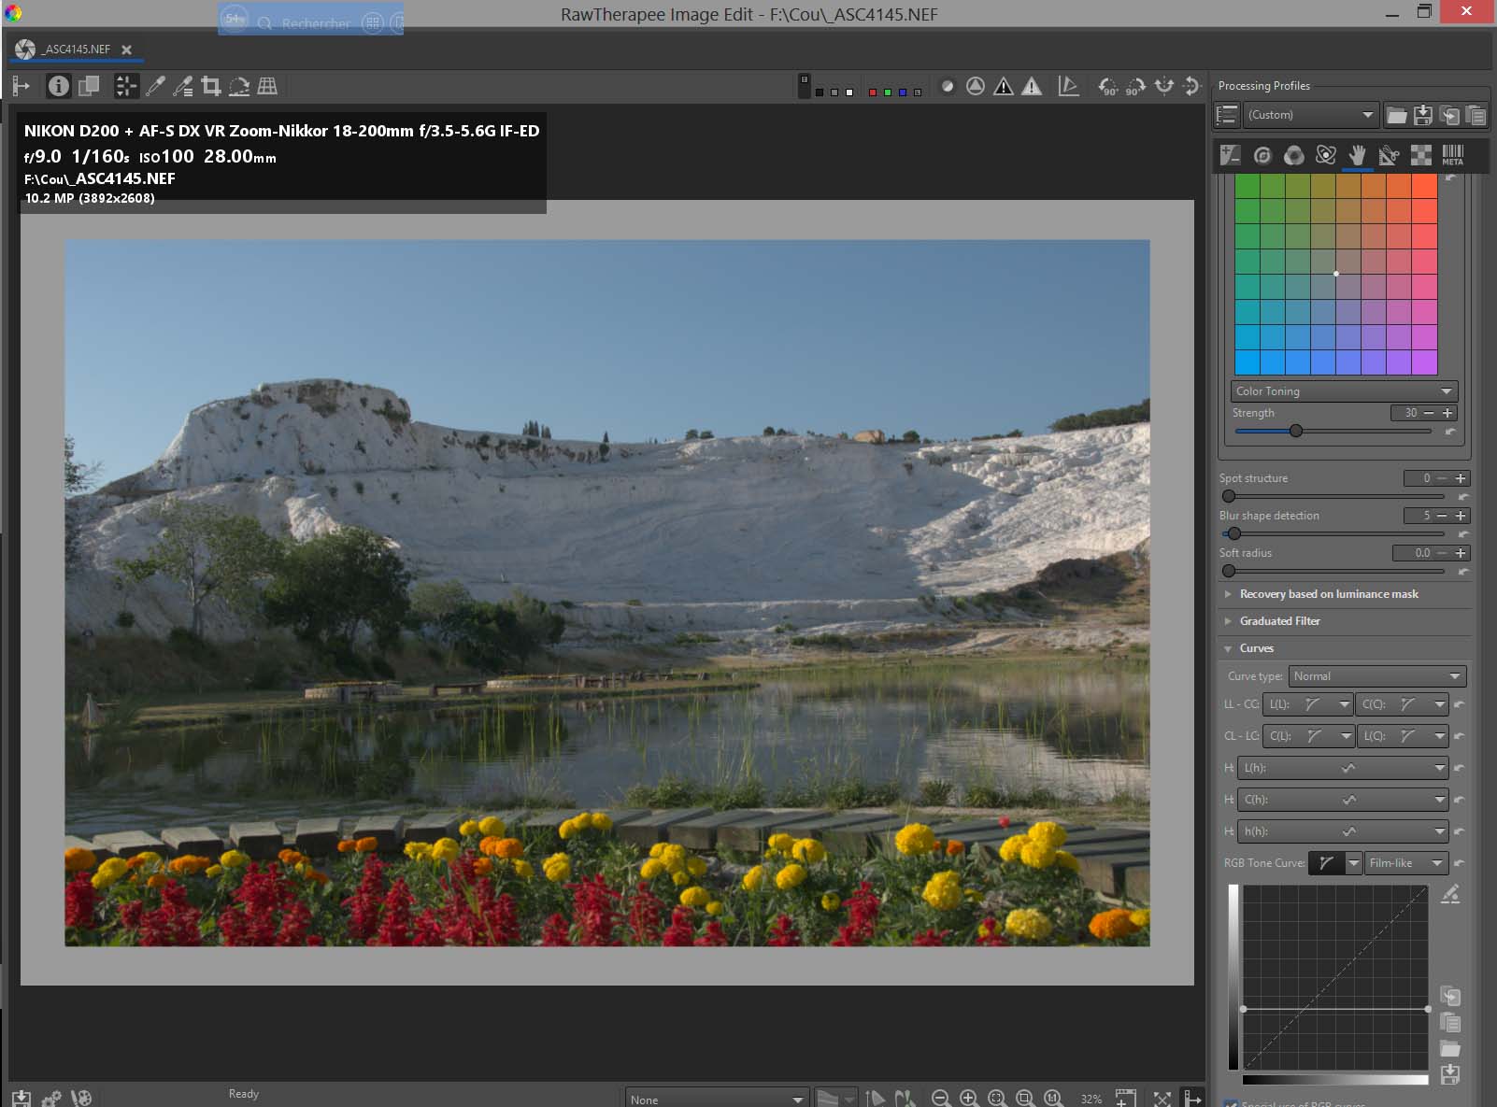Toggle the image info overlay button
Screen dimensions: 1497x1107
58,87
